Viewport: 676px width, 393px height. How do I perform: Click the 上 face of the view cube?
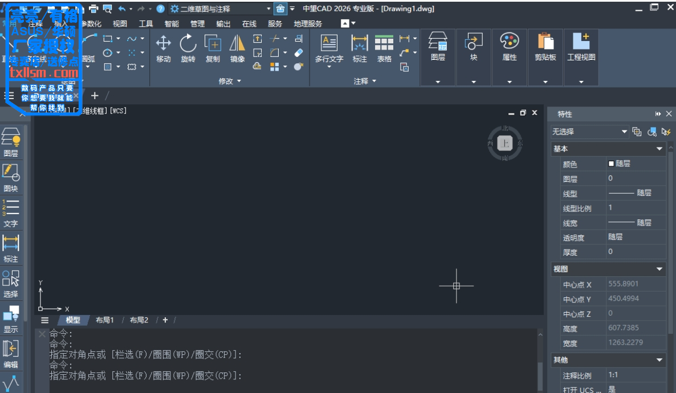click(504, 144)
